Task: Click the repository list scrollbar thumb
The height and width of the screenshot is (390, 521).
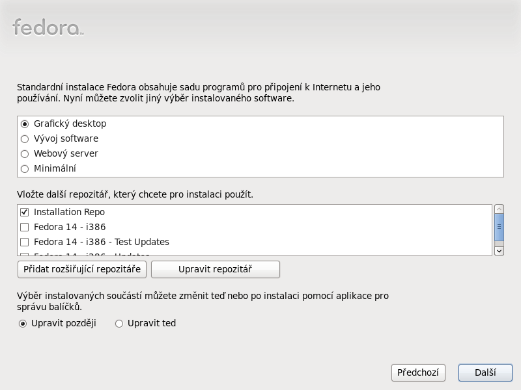Action: pyautogui.click(x=499, y=227)
